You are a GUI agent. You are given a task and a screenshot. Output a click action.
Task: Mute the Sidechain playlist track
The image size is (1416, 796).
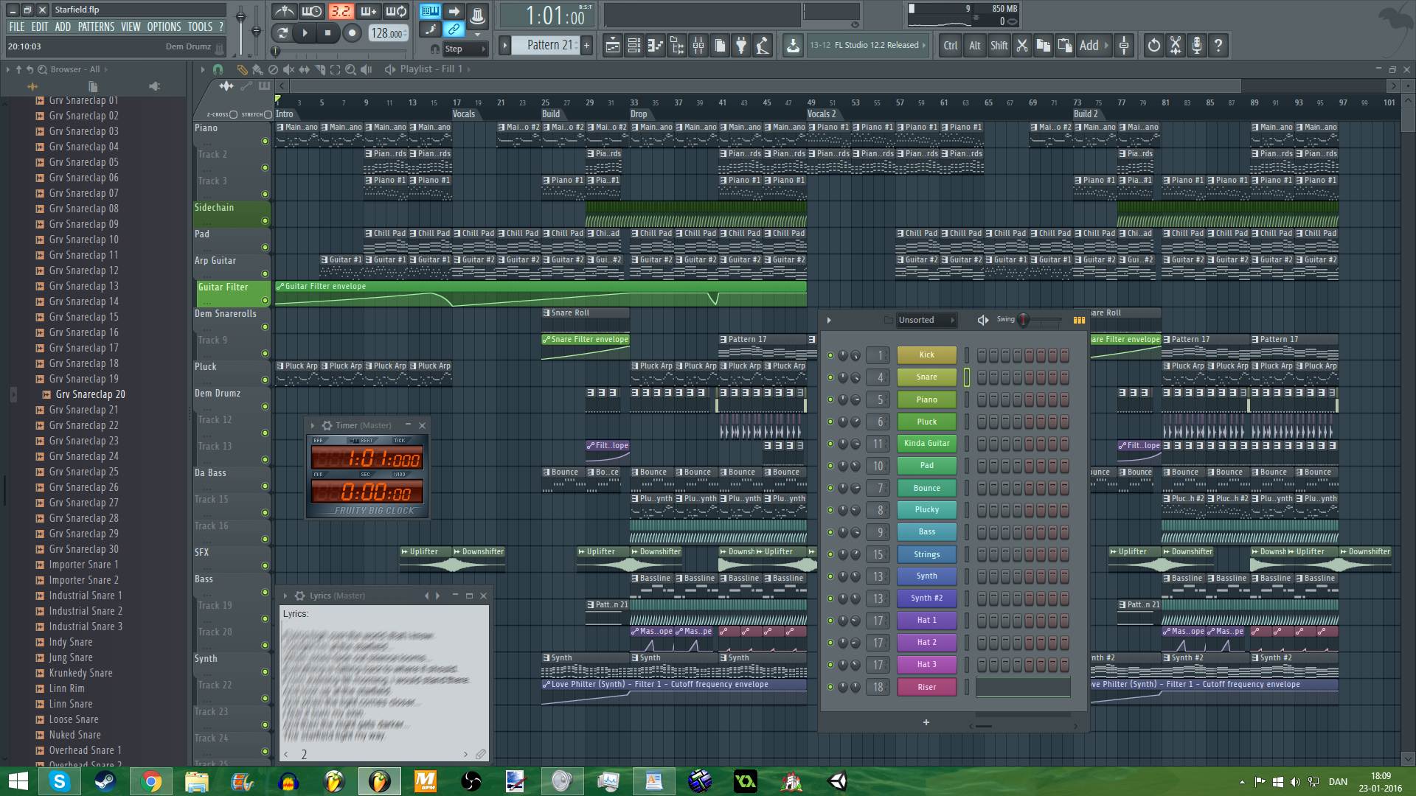[x=265, y=220]
